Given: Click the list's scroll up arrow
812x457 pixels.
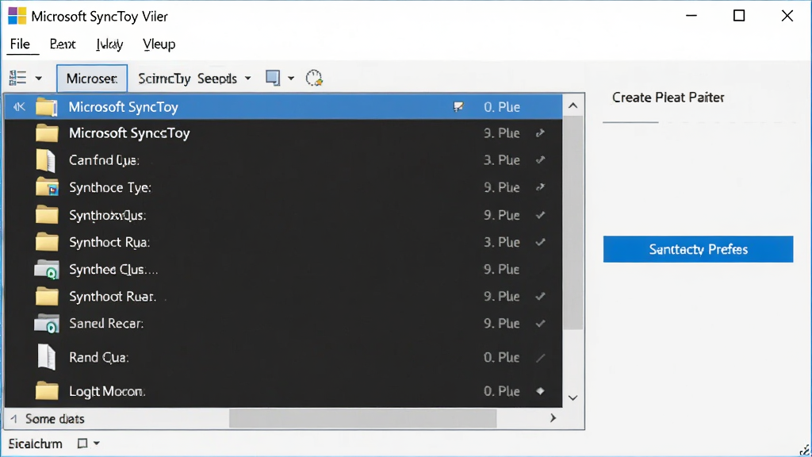Looking at the screenshot, I should point(573,106).
